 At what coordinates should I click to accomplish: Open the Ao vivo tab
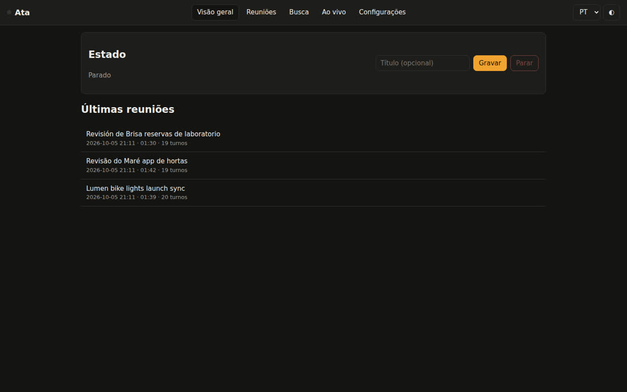point(333,13)
